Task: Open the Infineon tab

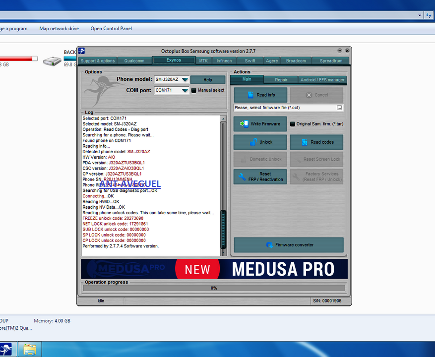Action: click(x=224, y=61)
